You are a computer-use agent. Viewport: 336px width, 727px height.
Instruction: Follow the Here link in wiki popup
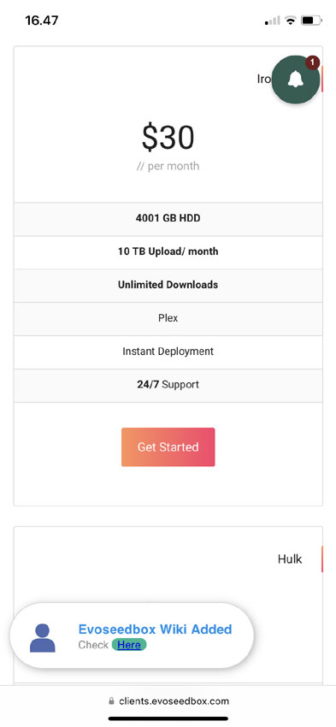129,645
